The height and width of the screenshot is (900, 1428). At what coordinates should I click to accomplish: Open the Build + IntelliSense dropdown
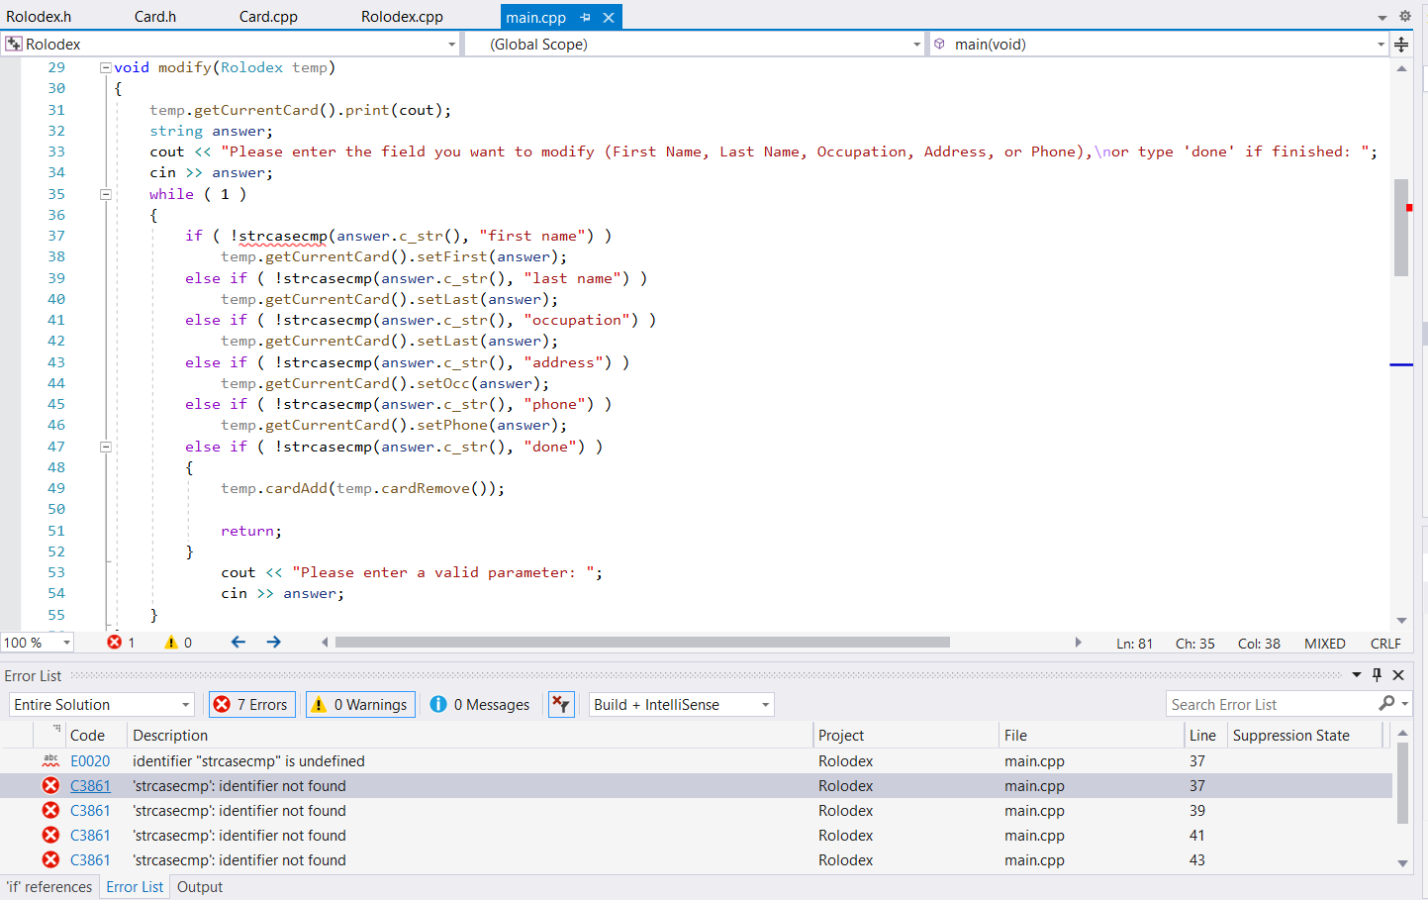681,704
